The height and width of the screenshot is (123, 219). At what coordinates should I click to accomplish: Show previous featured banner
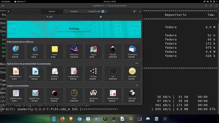(x=10, y=29)
